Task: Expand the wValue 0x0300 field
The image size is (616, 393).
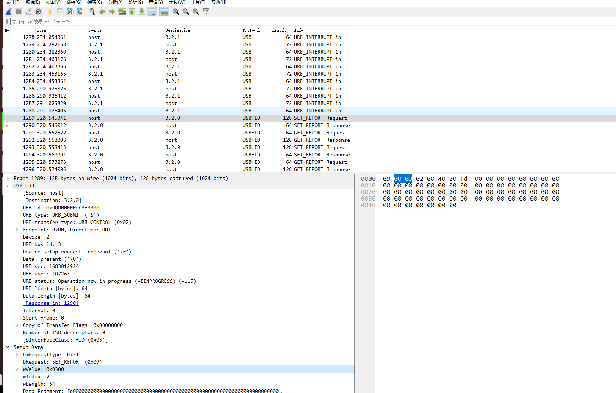Action: (x=17, y=369)
